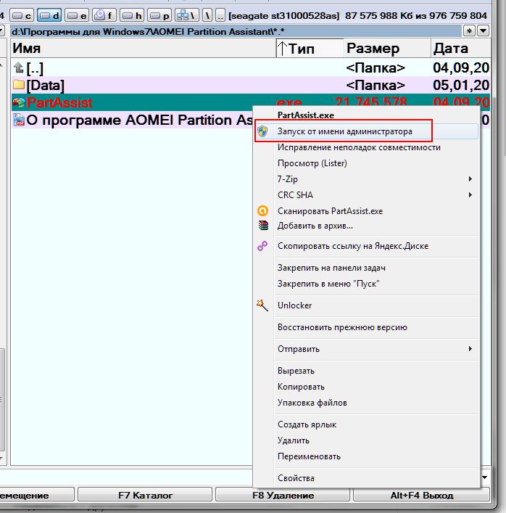The width and height of the screenshot is (506, 513).
Task: Sort files by Имя column header
Action: 143,48
